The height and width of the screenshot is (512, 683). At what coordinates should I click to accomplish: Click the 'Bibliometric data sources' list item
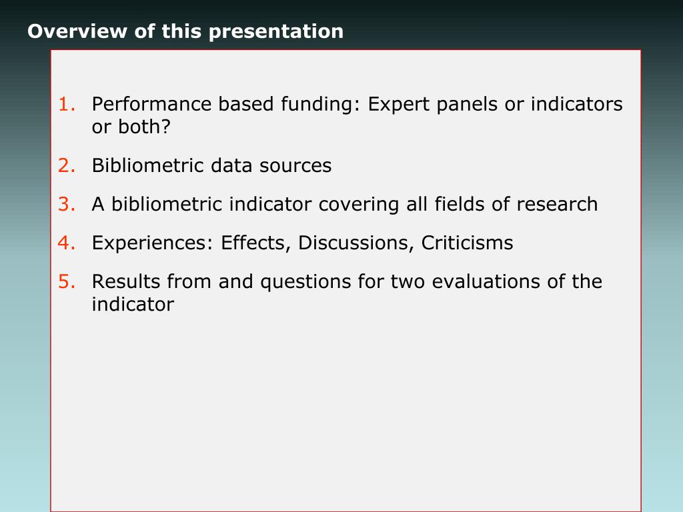211,166
